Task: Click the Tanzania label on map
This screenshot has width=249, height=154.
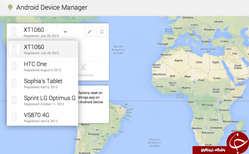Action: point(223,110)
